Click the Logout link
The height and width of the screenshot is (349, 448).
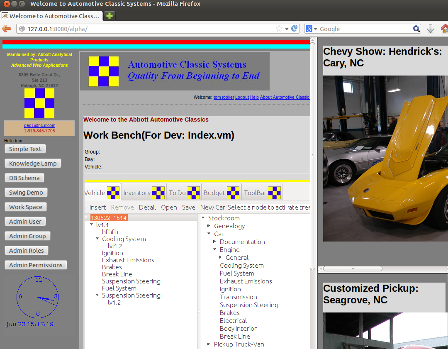pyautogui.click(x=242, y=97)
